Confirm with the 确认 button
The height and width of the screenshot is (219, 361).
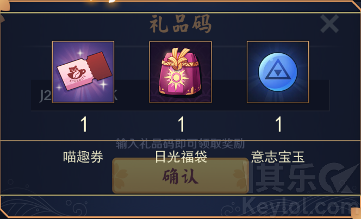180,176
